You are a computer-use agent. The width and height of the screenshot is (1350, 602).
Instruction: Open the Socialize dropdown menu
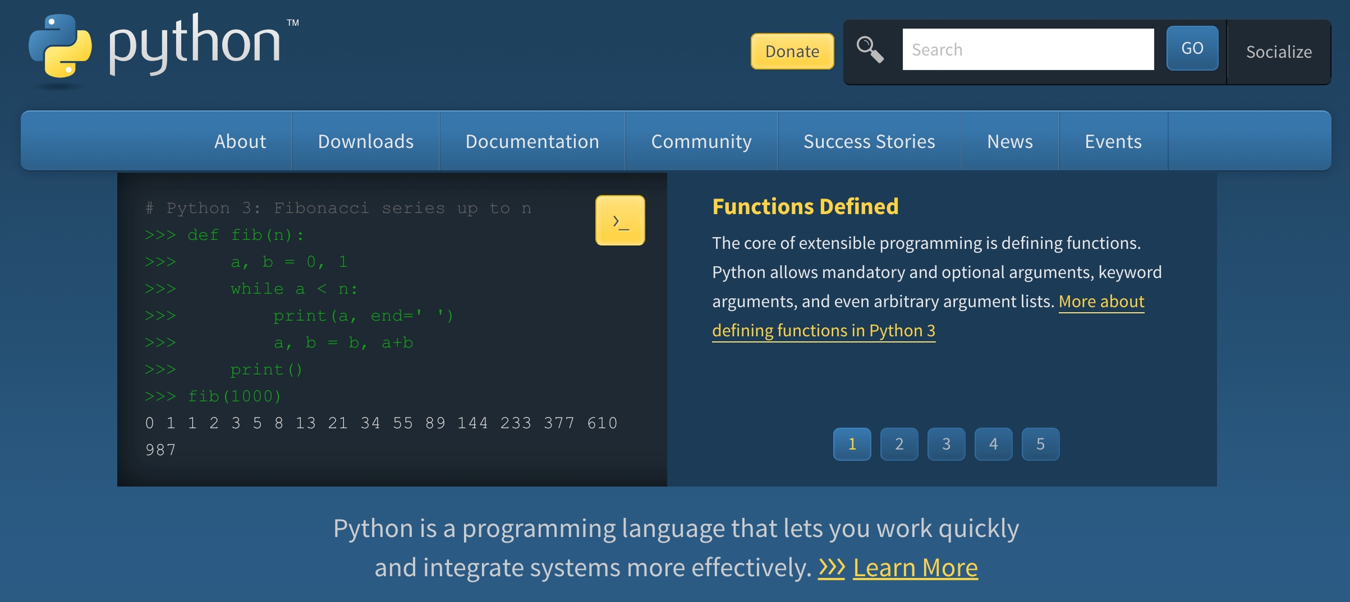point(1279,52)
